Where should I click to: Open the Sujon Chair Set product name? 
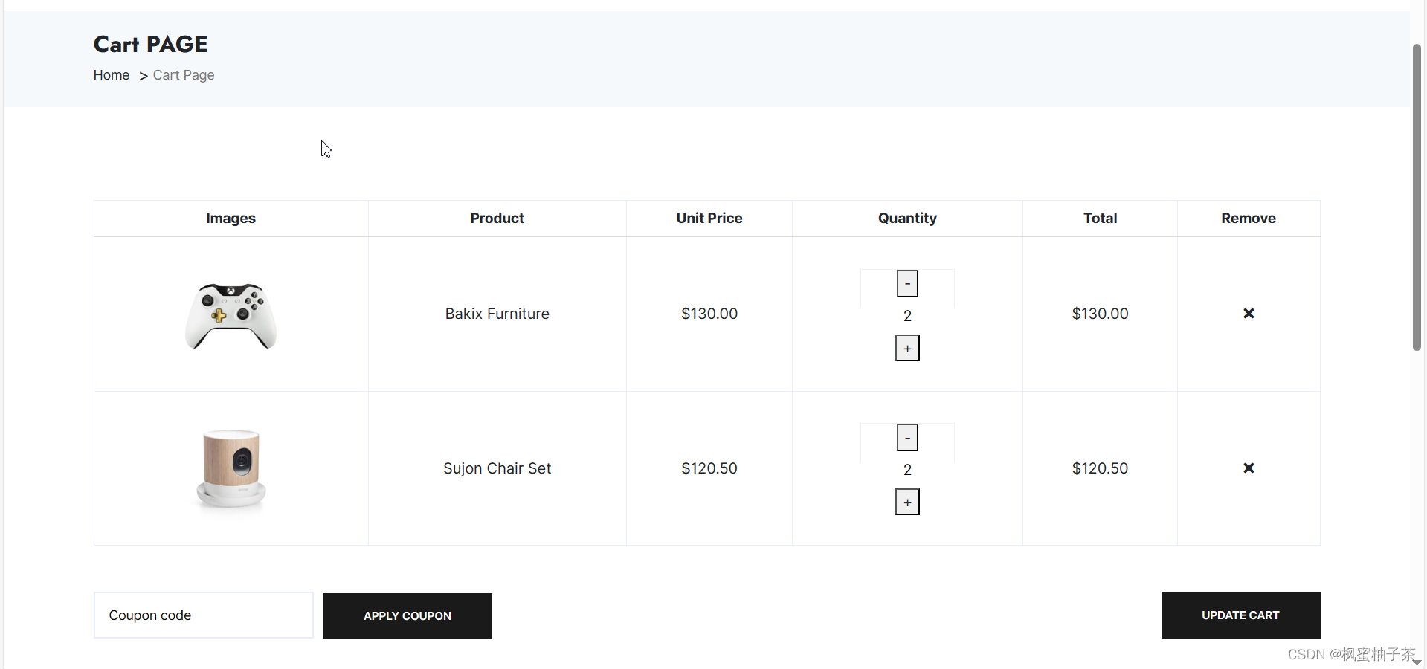pos(497,468)
